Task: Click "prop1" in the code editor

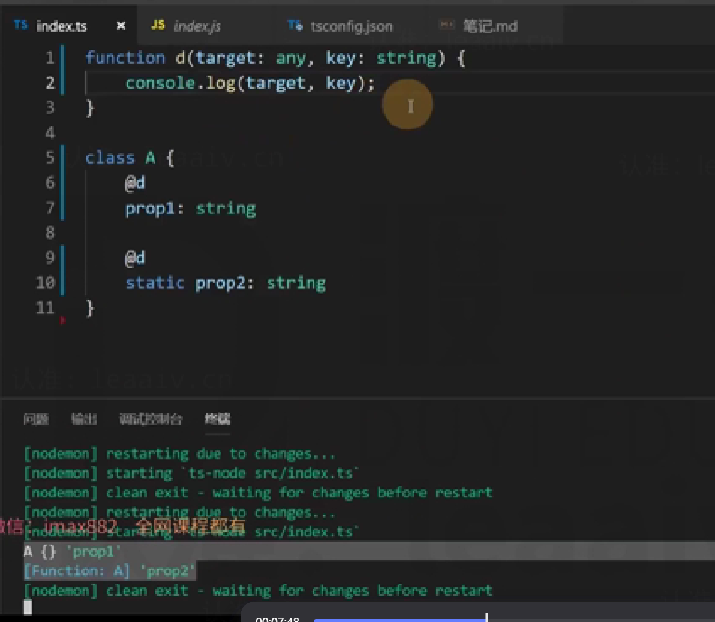Action: point(150,209)
